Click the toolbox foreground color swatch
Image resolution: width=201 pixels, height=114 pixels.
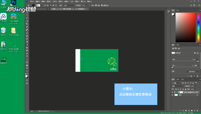[x=26, y=76]
